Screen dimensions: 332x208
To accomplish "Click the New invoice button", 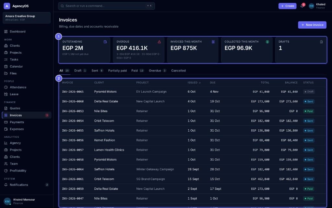I will (312, 25).
